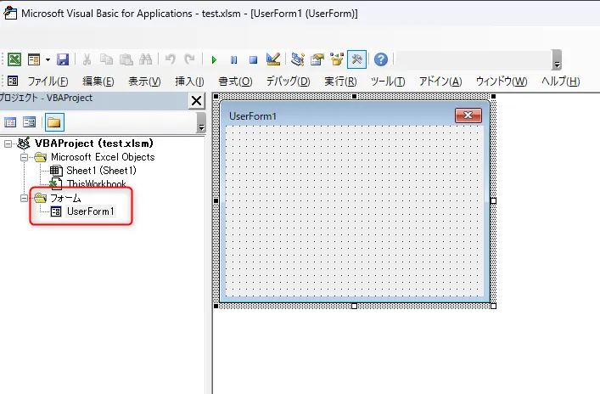This screenshot has width=600, height=394.
Task: Collapse the VBAProject (test.xlsm) node
Action: click(8, 144)
